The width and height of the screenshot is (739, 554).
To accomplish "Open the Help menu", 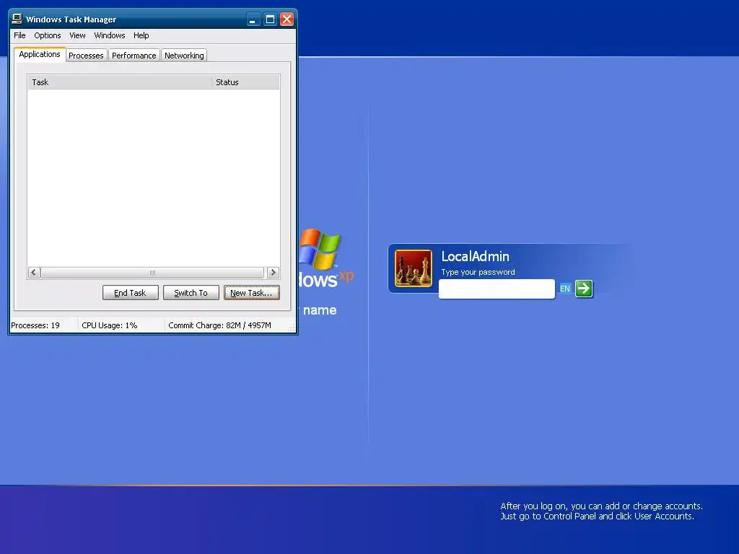I will pyautogui.click(x=141, y=35).
